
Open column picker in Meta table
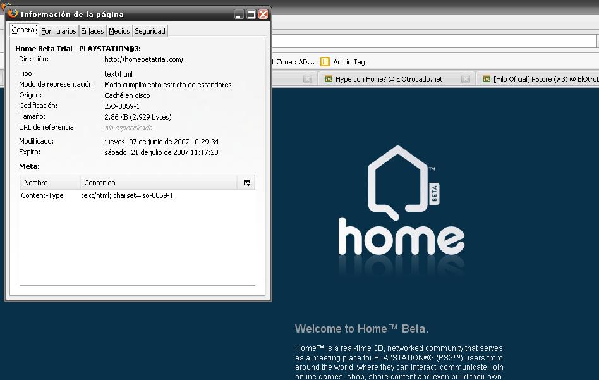247,183
